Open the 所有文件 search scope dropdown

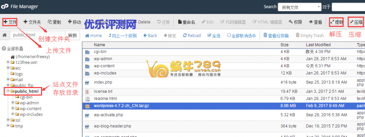pyautogui.click(x=299, y=7)
